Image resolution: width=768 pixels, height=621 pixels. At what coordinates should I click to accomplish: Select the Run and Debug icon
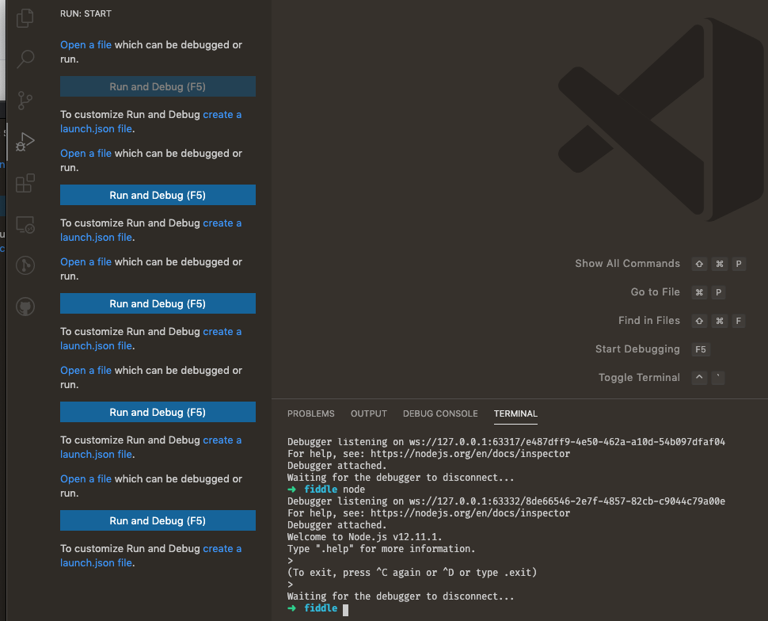24,142
